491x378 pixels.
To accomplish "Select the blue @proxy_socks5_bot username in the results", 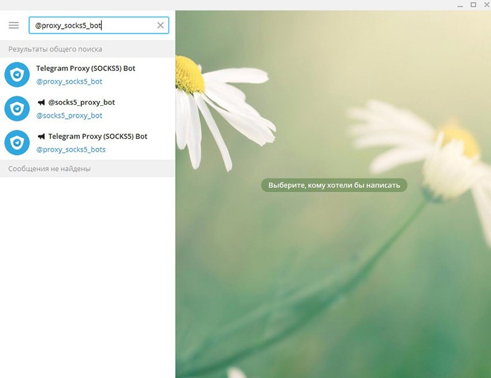I will 69,81.
